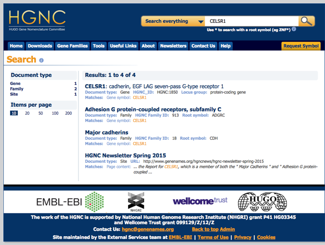Click the NHGRI logo
Screen dimensions: 325x245
point(136,201)
